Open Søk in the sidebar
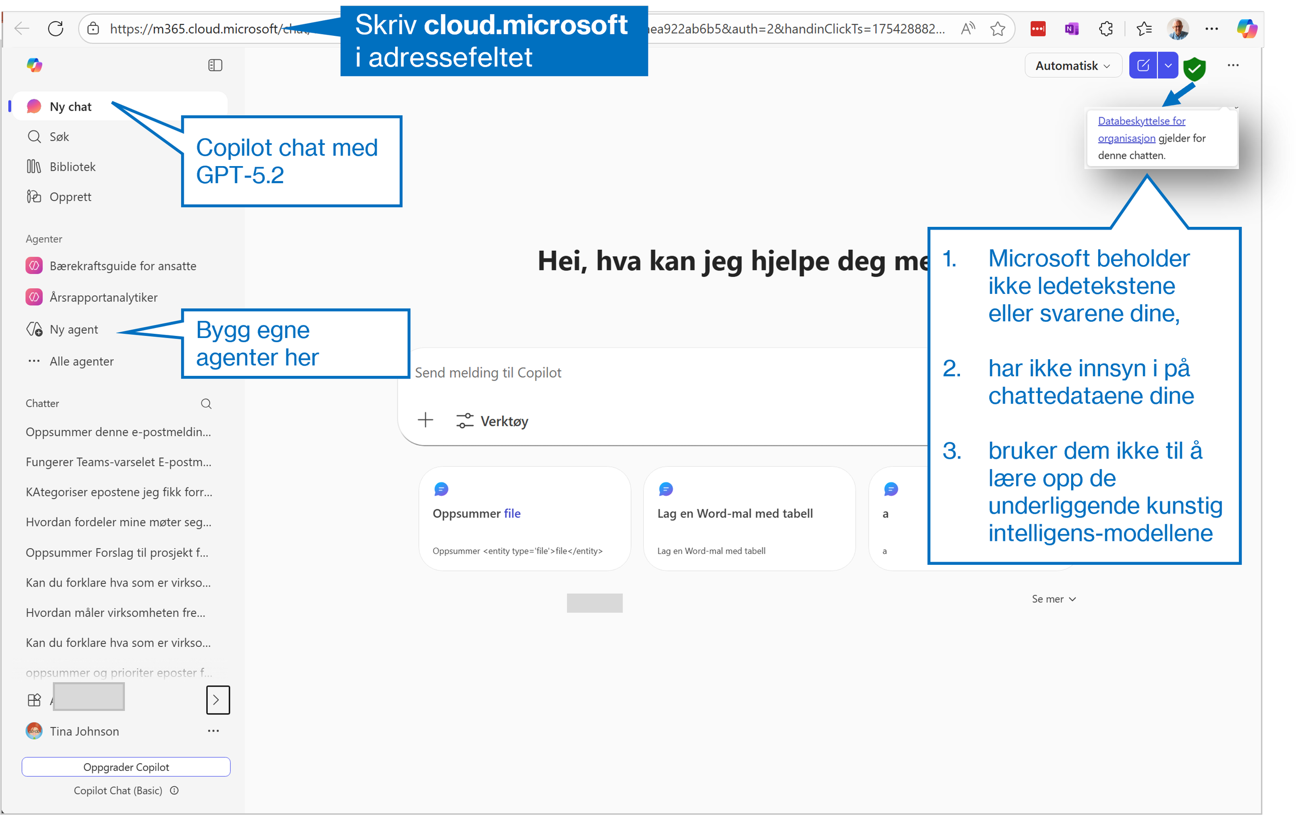Image resolution: width=1298 pixels, height=815 pixels. click(59, 137)
